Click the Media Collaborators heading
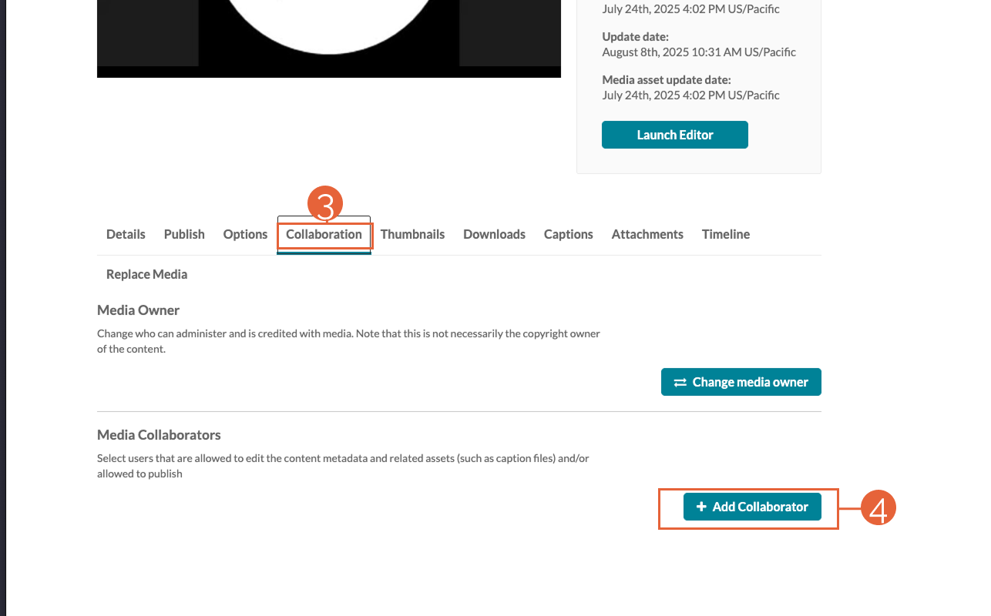The width and height of the screenshot is (991, 616). [159, 435]
